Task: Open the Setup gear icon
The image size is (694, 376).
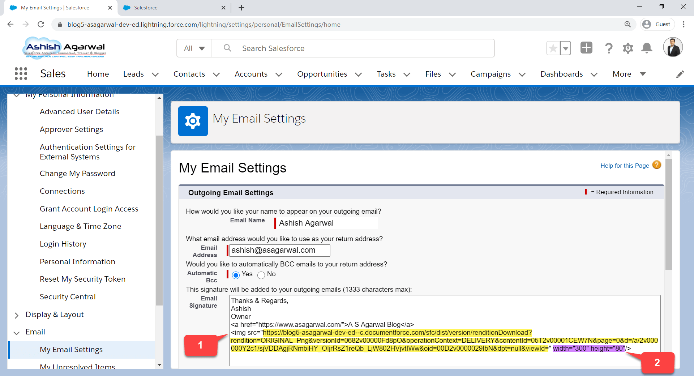Action: (x=628, y=48)
